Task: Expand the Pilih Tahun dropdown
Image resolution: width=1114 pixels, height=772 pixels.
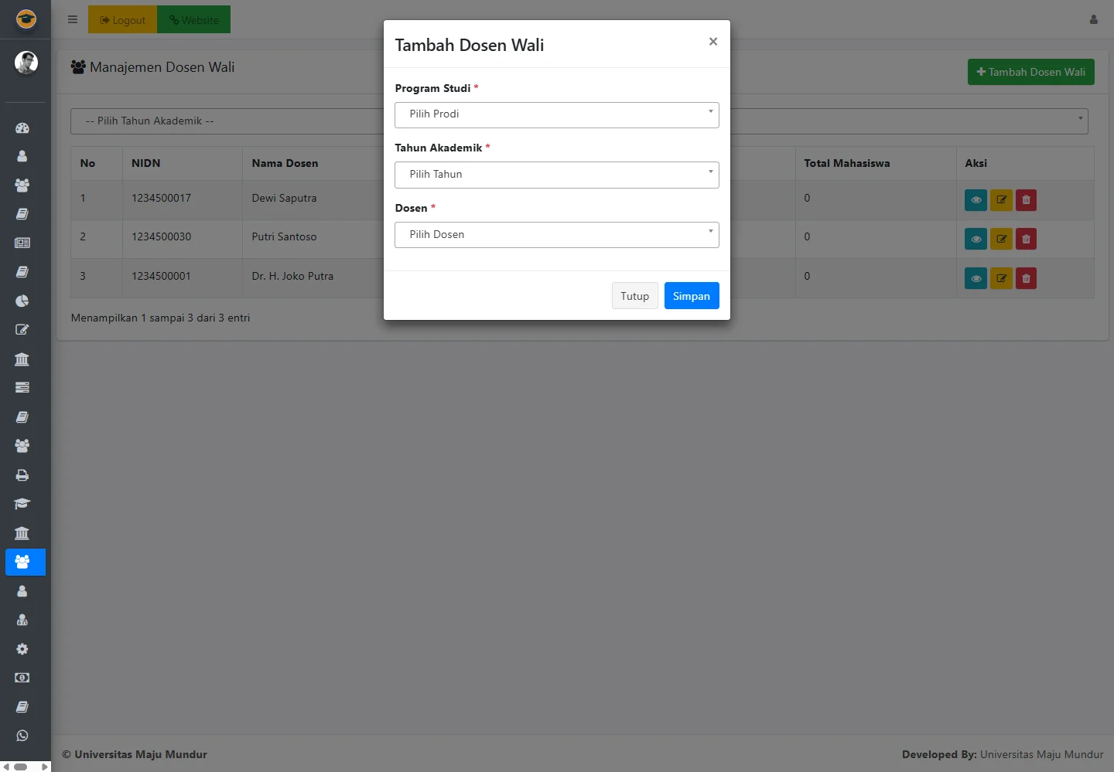Action: (x=556, y=175)
